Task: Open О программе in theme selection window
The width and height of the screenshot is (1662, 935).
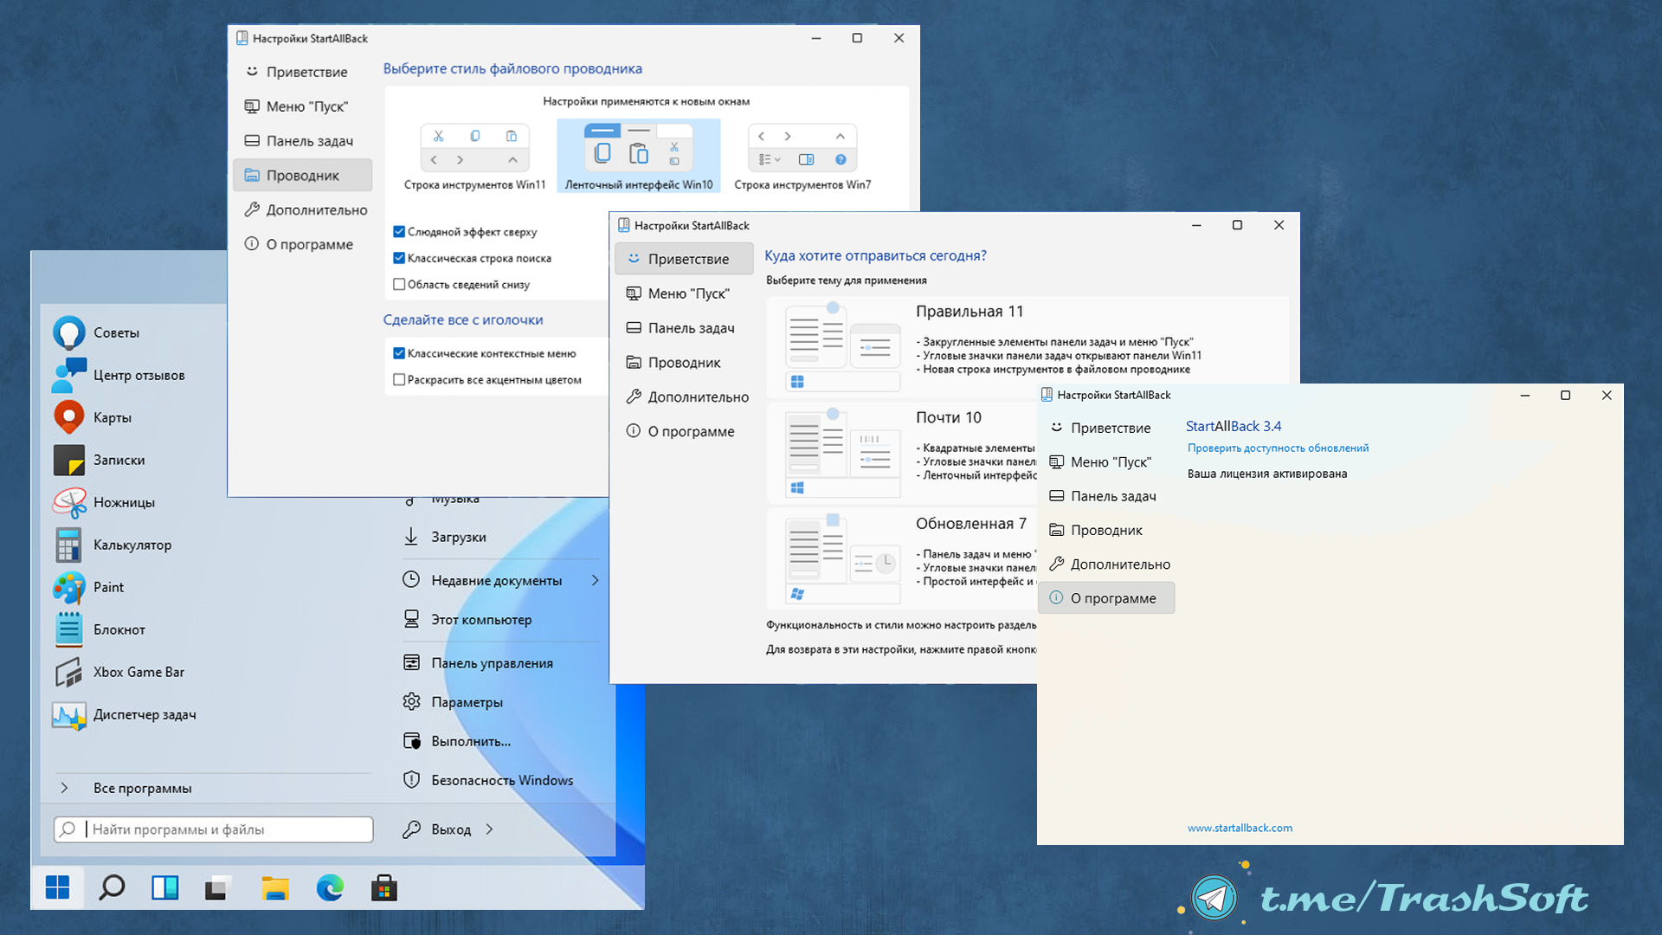Action: tap(684, 431)
